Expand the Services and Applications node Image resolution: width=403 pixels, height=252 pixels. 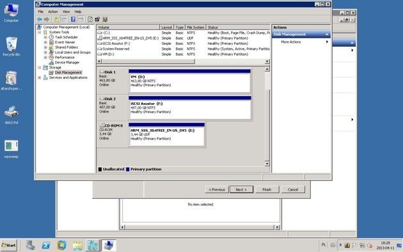40,77
